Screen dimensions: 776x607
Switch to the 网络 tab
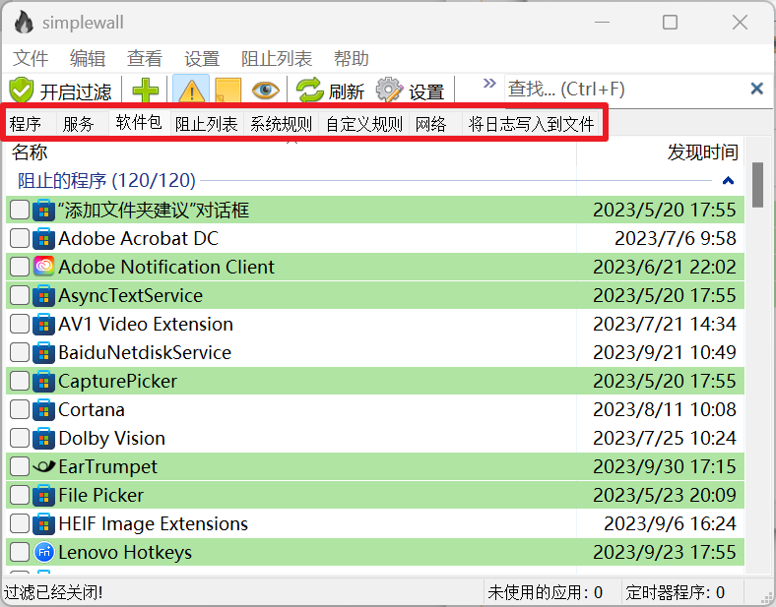tap(435, 124)
